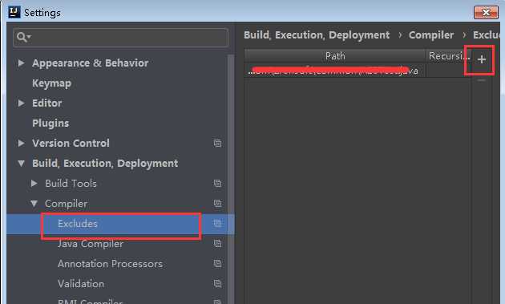
Task: Click the project-level icon beside Excludes
Action: [x=217, y=224]
